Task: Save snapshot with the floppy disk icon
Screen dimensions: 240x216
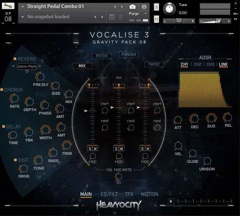Action: (x=112, y=17)
